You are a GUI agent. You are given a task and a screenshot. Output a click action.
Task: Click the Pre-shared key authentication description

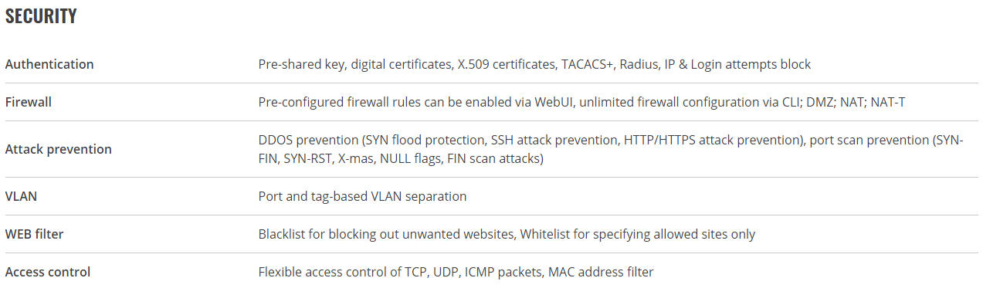click(x=534, y=64)
